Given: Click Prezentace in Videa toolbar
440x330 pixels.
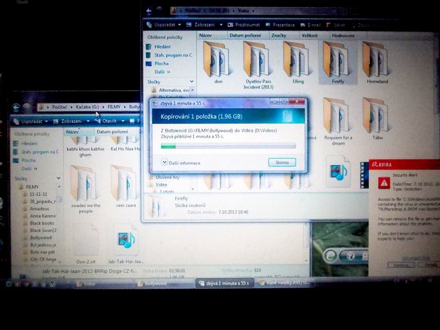Looking at the screenshot, I should point(280,25).
